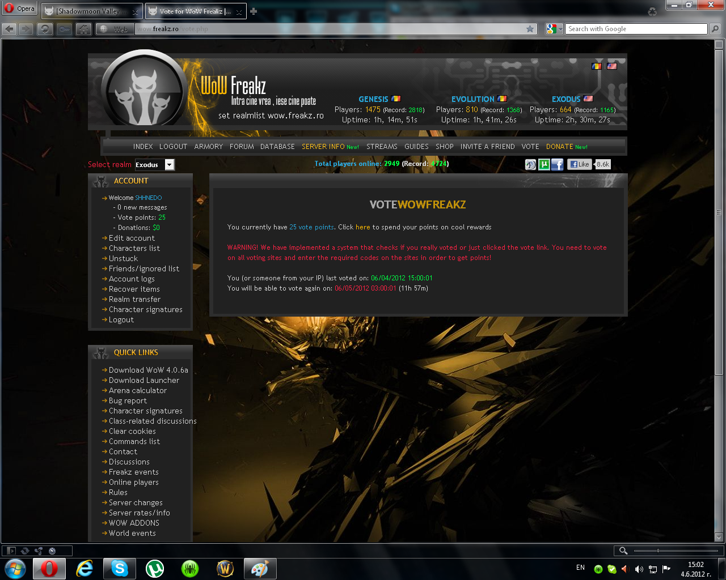Open the World of Warcraft taskbar icon

tap(225, 569)
